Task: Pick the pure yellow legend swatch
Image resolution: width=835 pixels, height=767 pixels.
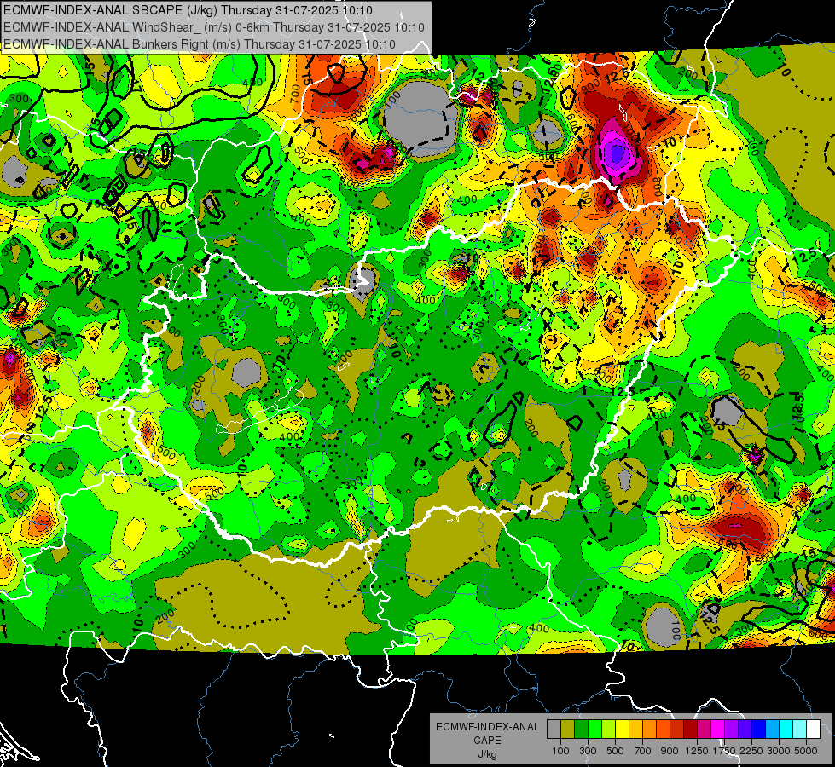Action: click(622, 729)
